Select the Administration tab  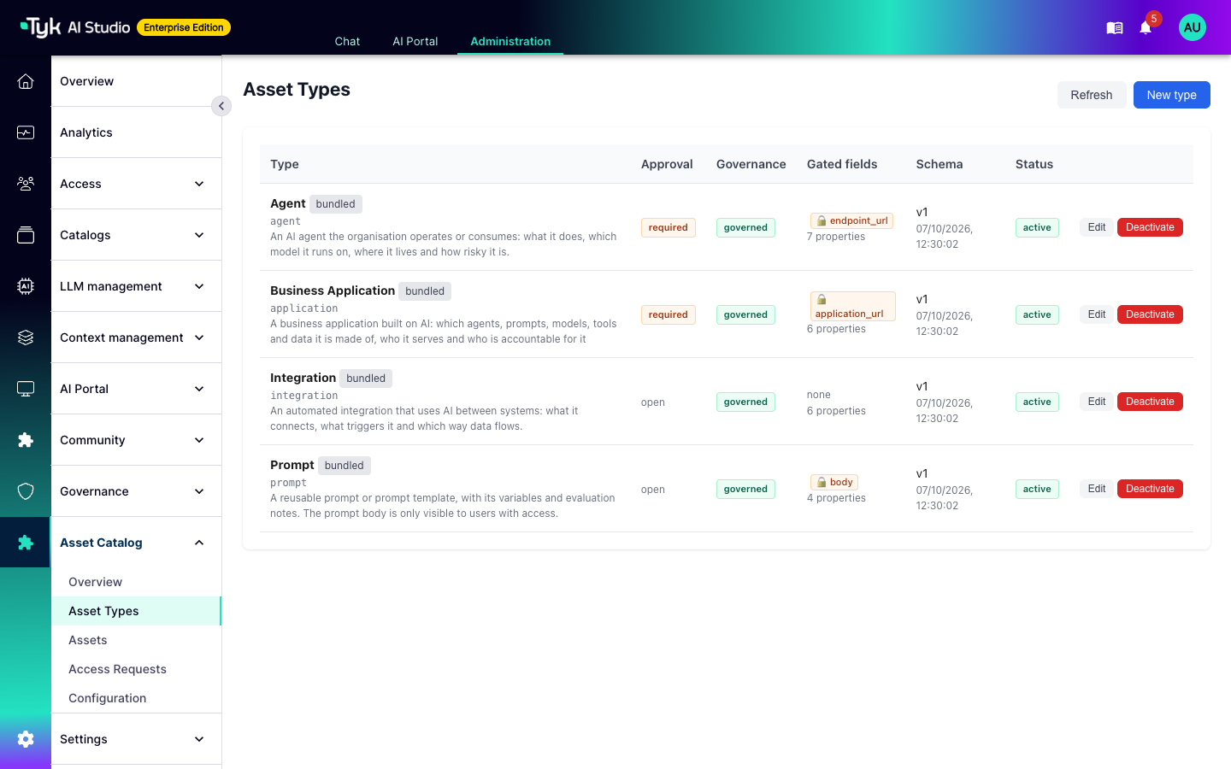point(510,41)
